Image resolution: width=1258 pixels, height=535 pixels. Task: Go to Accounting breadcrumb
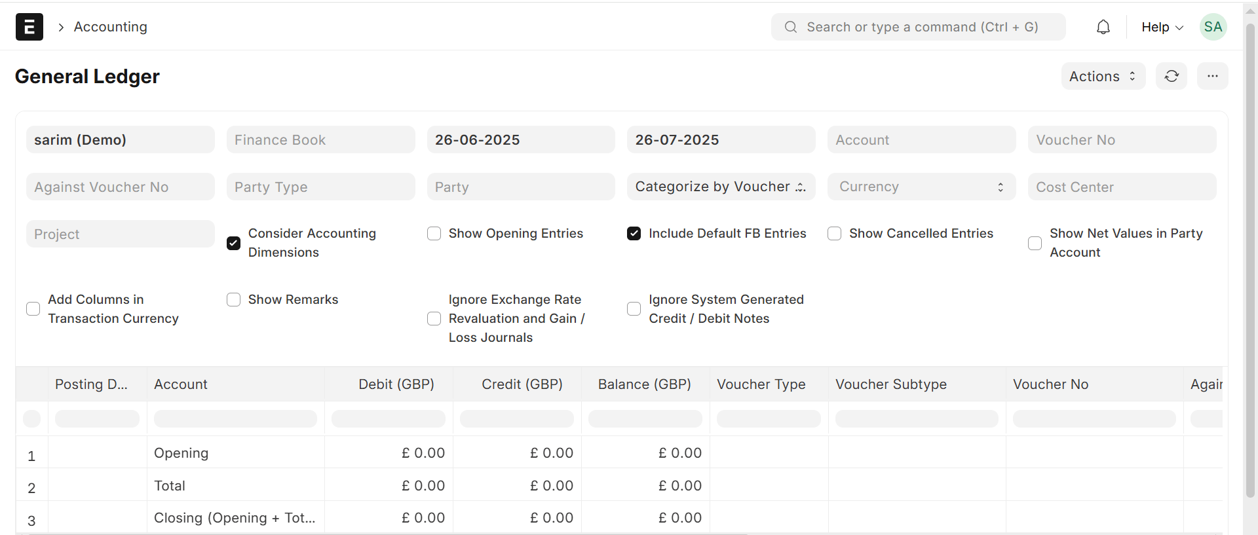111,27
